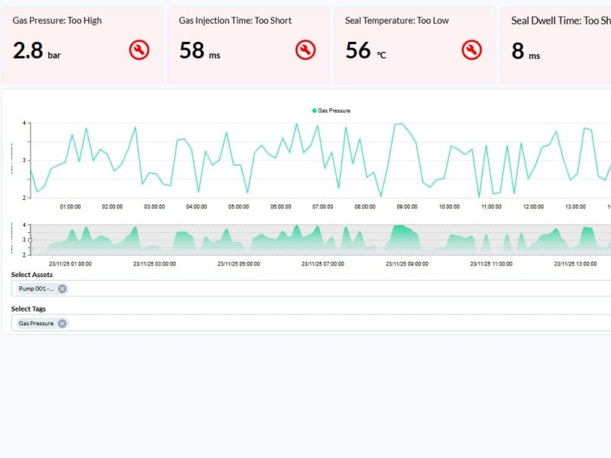Click the 58 ms reading

coord(199,51)
